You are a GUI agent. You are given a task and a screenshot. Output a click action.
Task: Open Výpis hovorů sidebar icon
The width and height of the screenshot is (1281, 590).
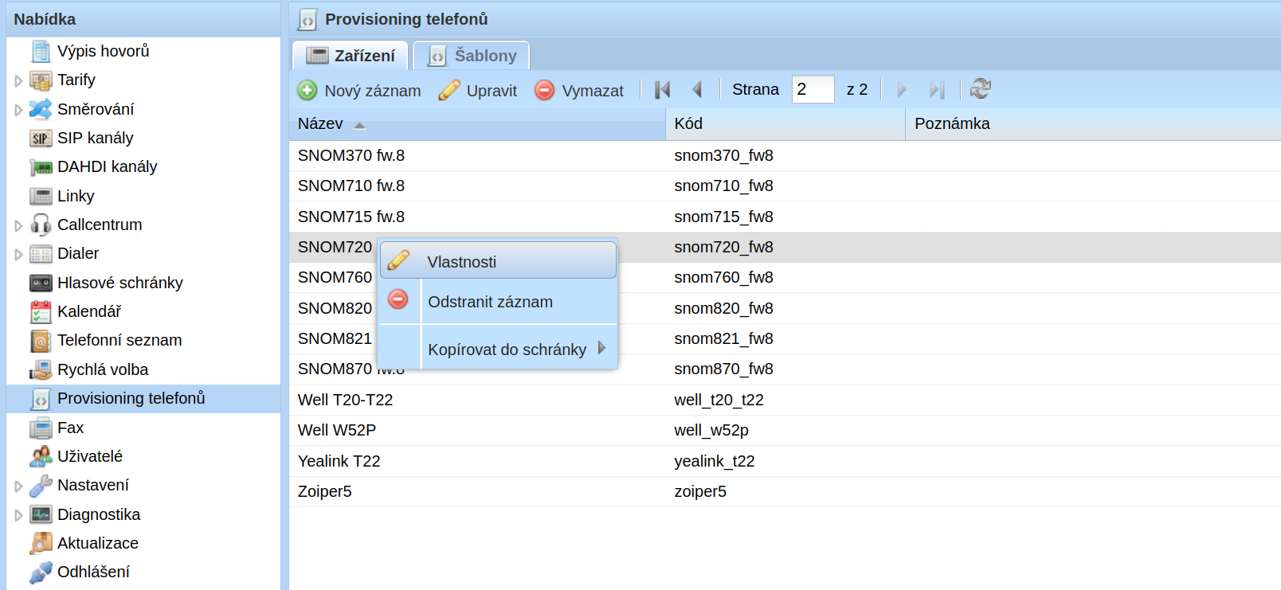[x=41, y=52]
